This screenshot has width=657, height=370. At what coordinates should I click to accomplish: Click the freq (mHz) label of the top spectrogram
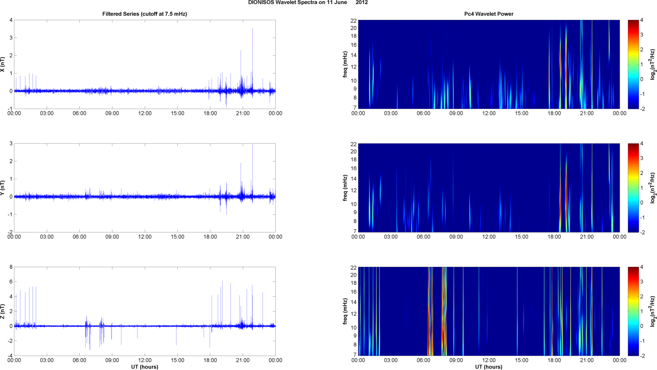345,65
